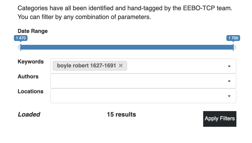Viewport: 252px width, 143px height.
Task: Click the 1 470 date tooltip
Action: click(x=21, y=38)
